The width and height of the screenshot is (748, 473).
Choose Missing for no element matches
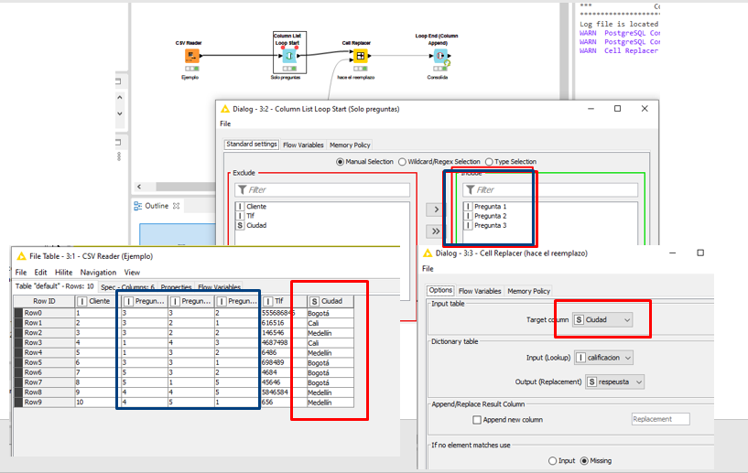click(584, 461)
